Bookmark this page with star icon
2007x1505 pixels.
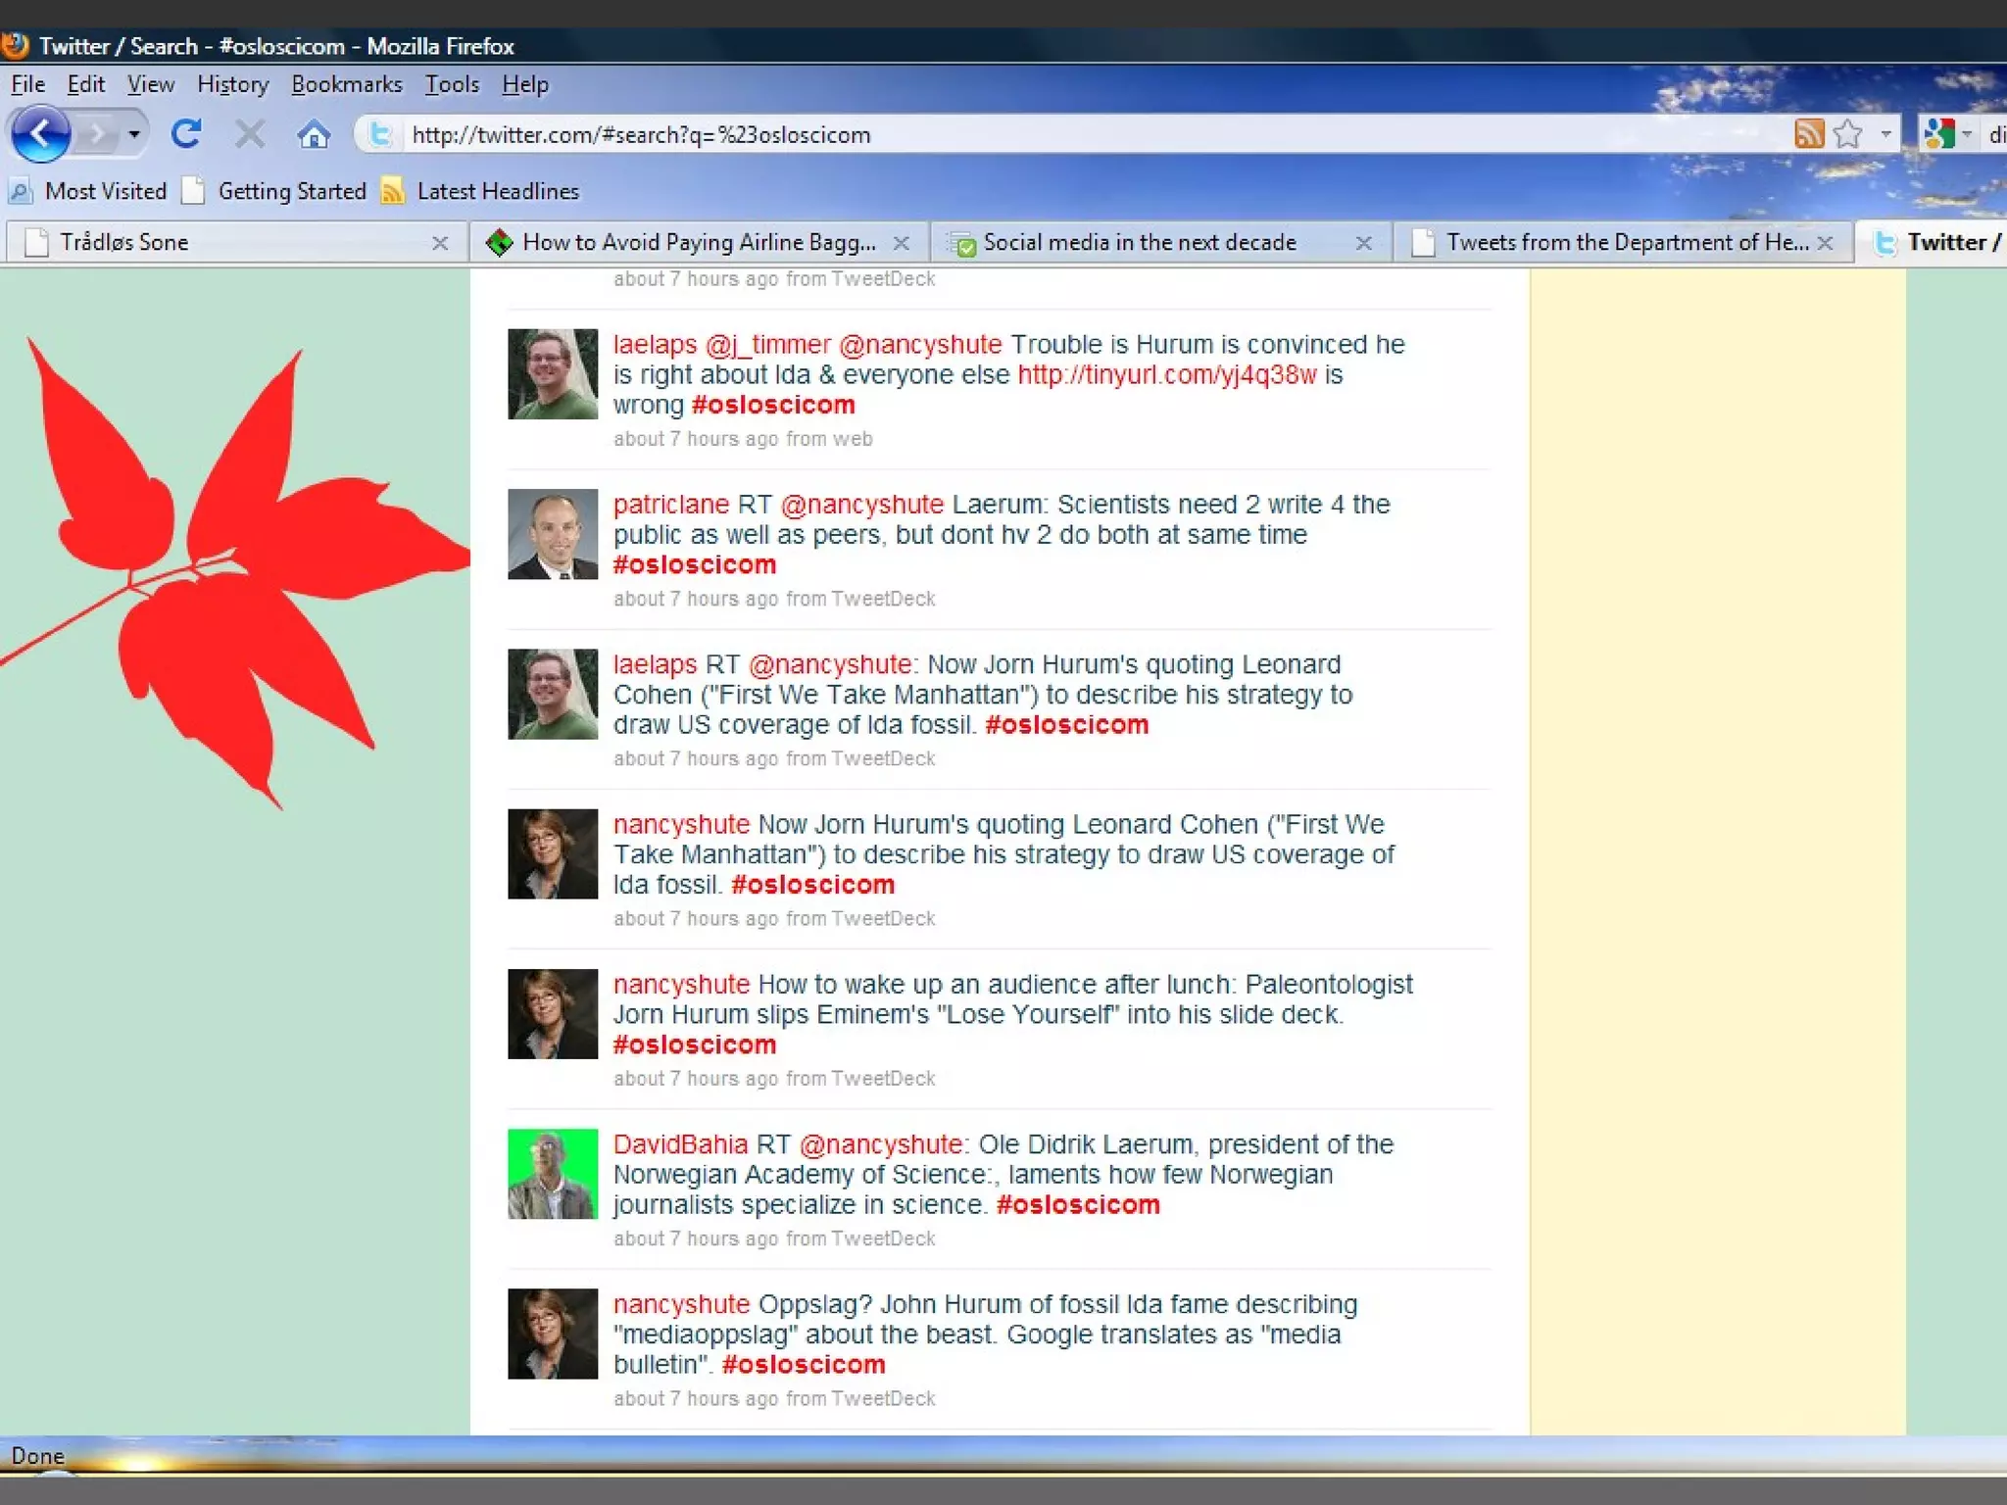point(1847,133)
